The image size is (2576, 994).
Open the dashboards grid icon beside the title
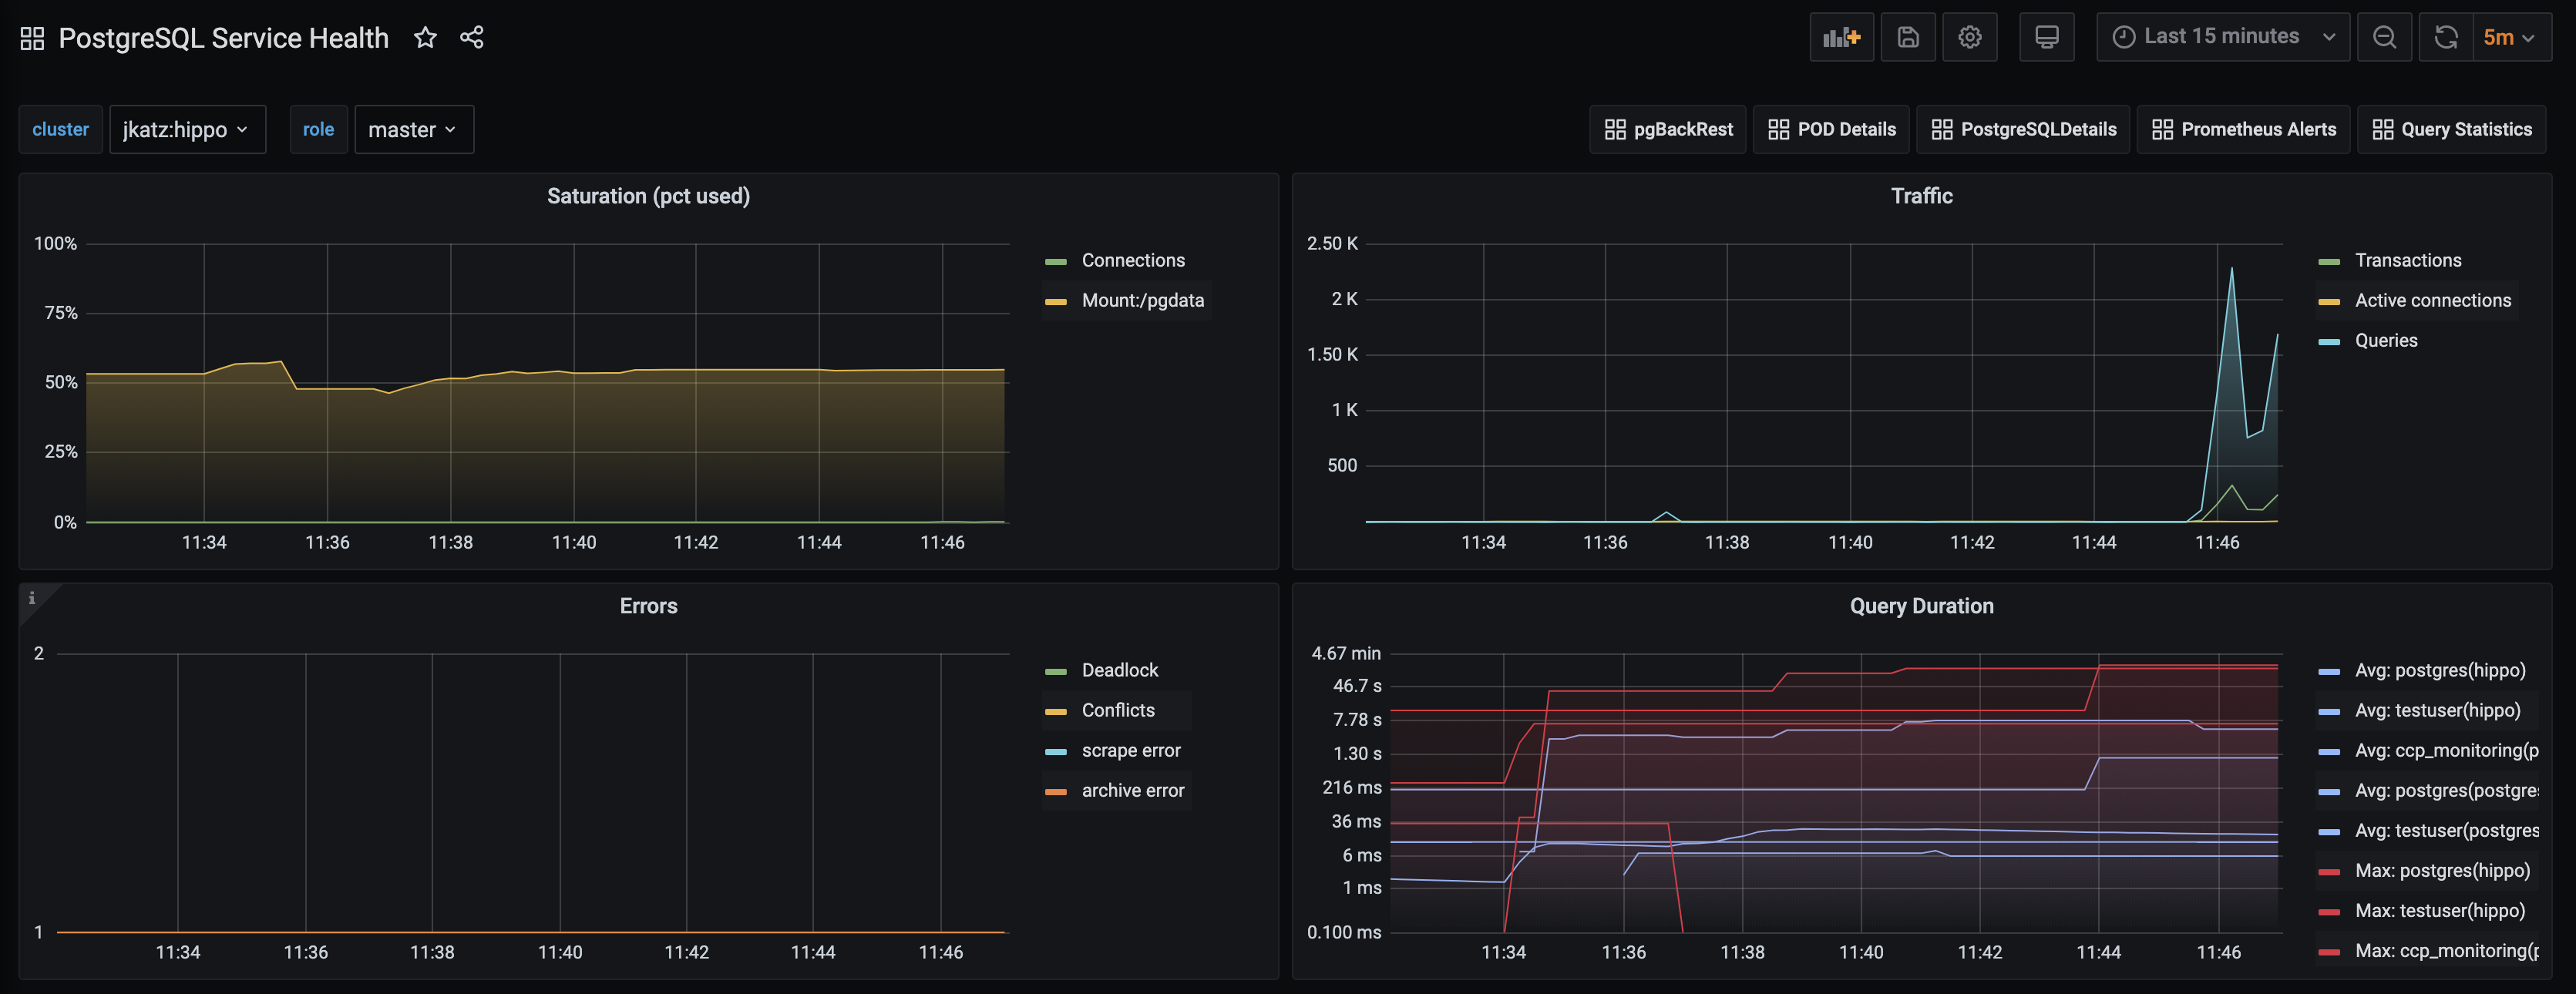[32, 38]
